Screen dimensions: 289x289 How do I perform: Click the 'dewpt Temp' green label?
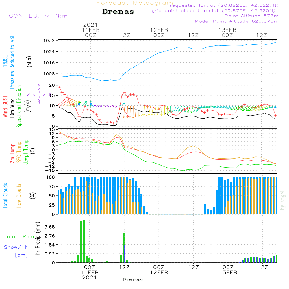(26, 152)
